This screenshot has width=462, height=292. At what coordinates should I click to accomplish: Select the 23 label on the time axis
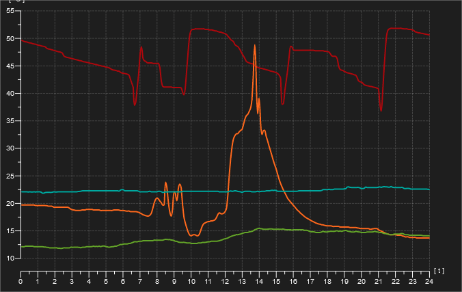pyautogui.click(x=413, y=282)
